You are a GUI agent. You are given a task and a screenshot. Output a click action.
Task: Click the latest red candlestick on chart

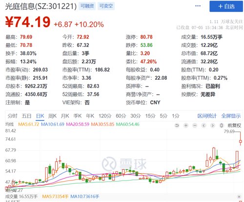[x=241, y=141]
